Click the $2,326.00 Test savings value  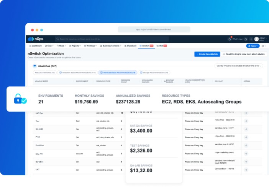pyautogui.click(x=141, y=151)
